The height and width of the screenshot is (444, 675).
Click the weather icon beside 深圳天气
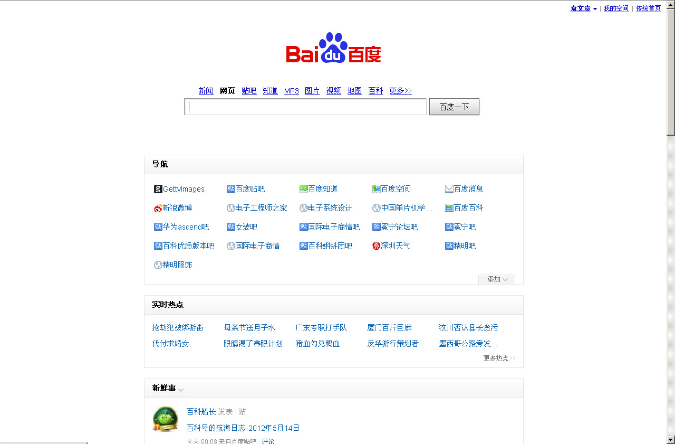(x=376, y=245)
